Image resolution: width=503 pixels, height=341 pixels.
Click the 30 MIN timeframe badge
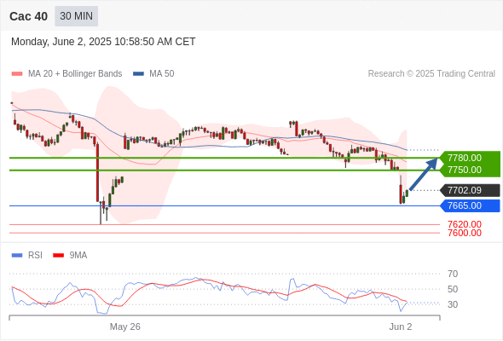pos(77,16)
